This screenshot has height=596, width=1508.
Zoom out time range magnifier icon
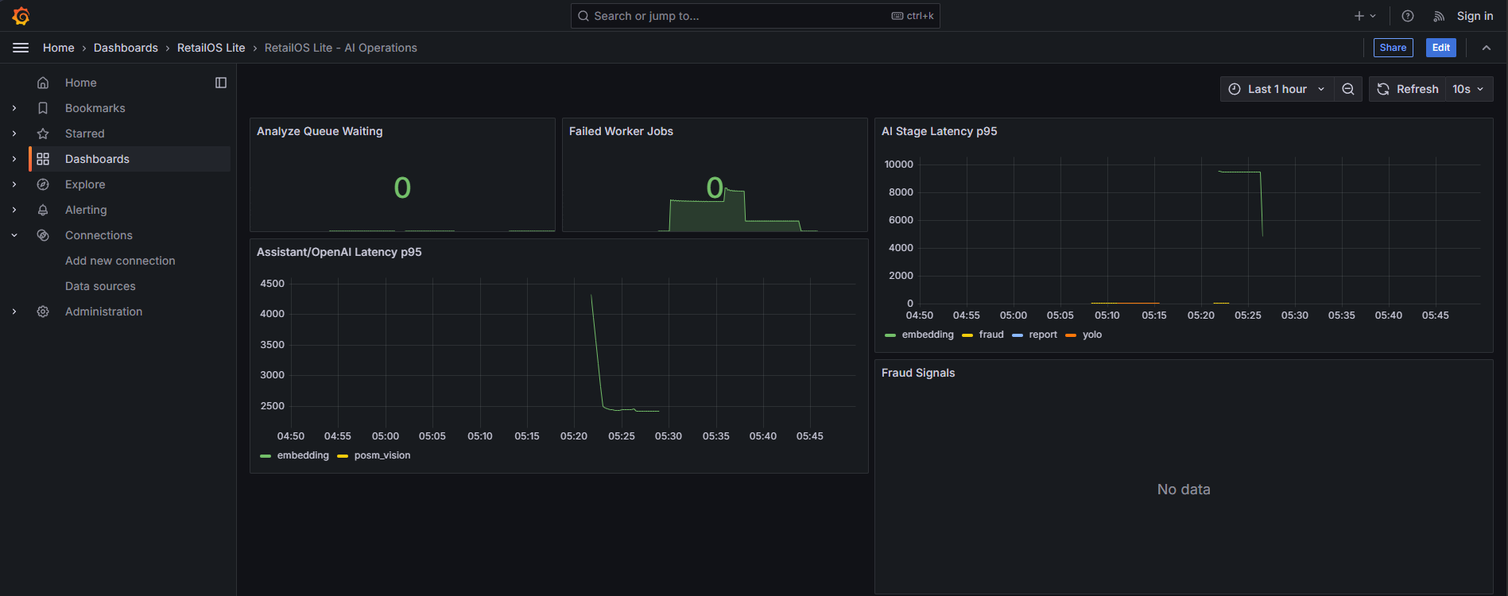point(1348,89)
